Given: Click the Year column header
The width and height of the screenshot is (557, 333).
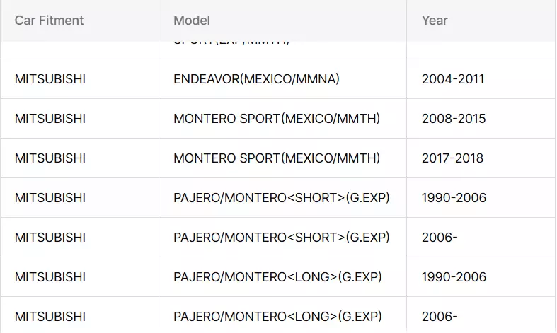Looking at the screenshot, I should (x=435, y=21).
